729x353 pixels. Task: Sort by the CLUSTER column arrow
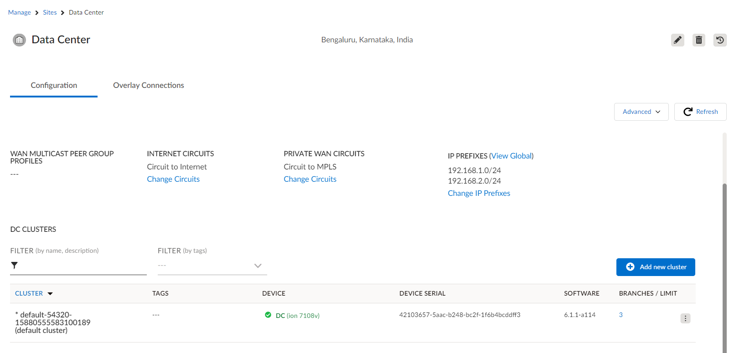coord(50,294)
